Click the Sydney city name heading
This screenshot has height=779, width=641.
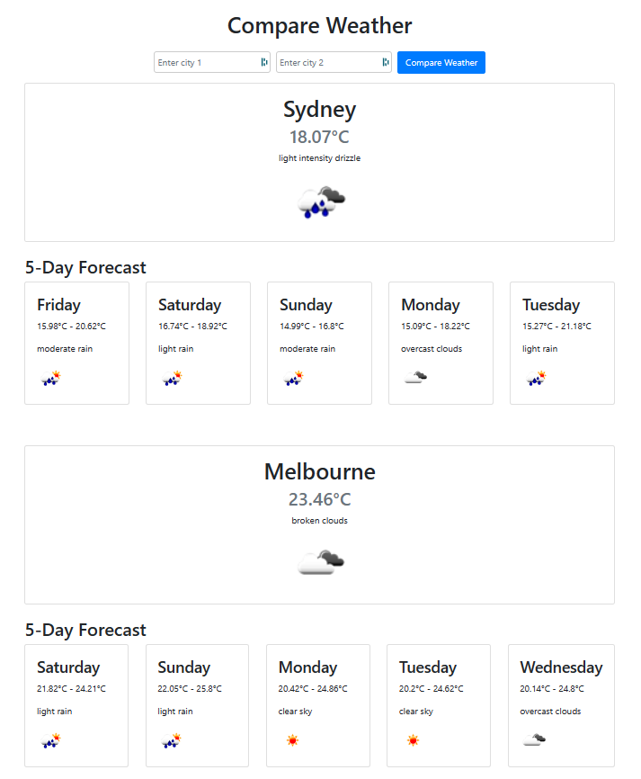pyautogui.click(x=320, y=110)
